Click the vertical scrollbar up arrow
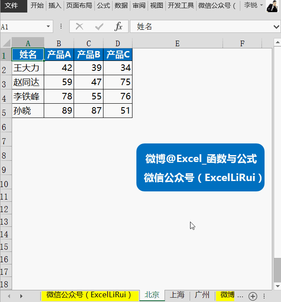Image resolution: width=281 pixels, height=302 pixels. click(278, 42)
